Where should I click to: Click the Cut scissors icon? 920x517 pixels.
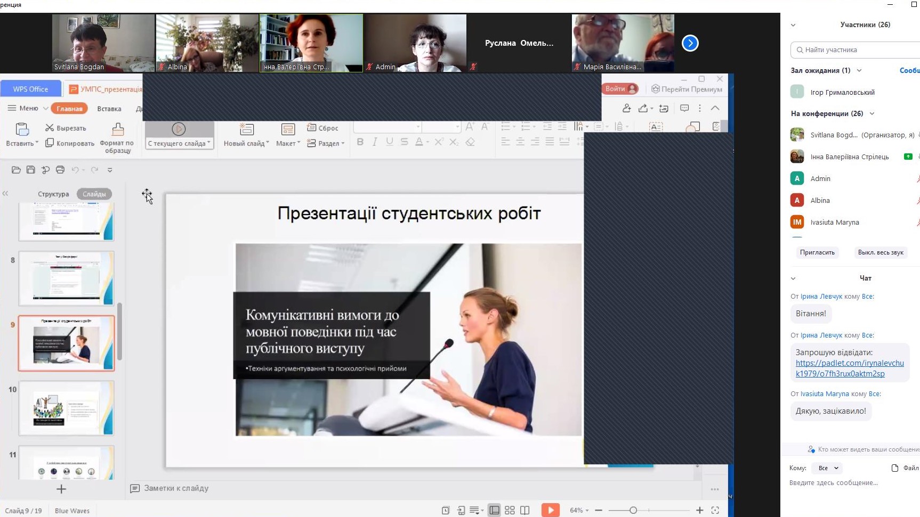coord(50,128)
